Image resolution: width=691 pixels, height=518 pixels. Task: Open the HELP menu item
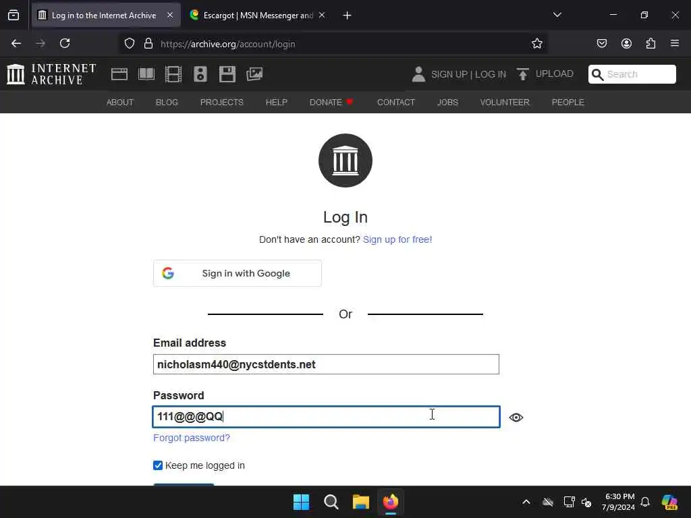[276, 103]
